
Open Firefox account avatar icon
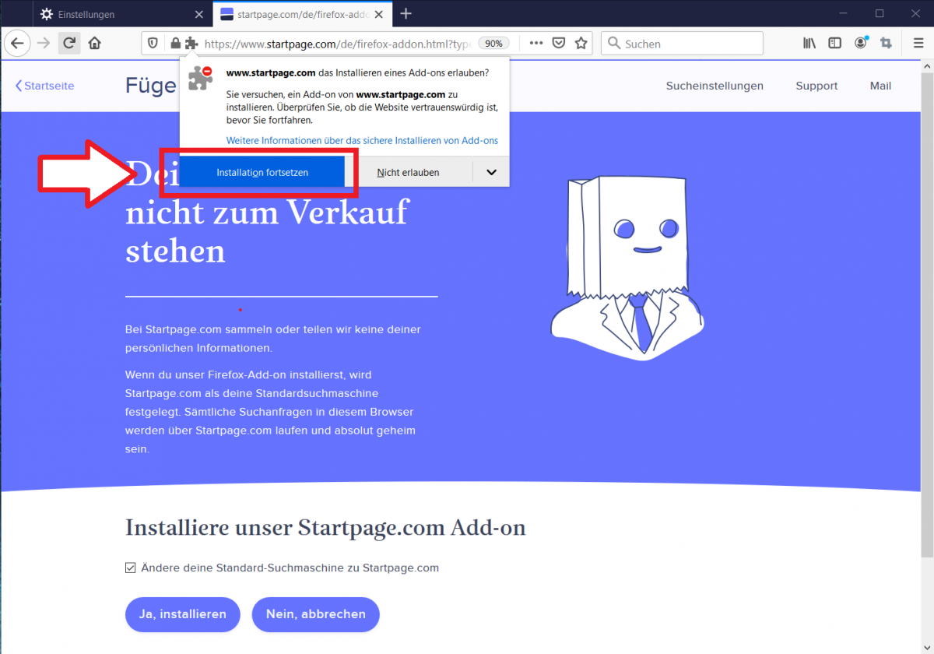tap(860, 44)
